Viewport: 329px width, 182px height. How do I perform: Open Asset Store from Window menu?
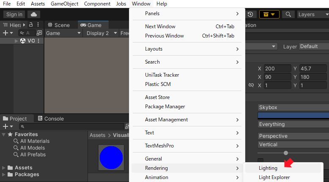pyautogui.click(x=187, y=97)
